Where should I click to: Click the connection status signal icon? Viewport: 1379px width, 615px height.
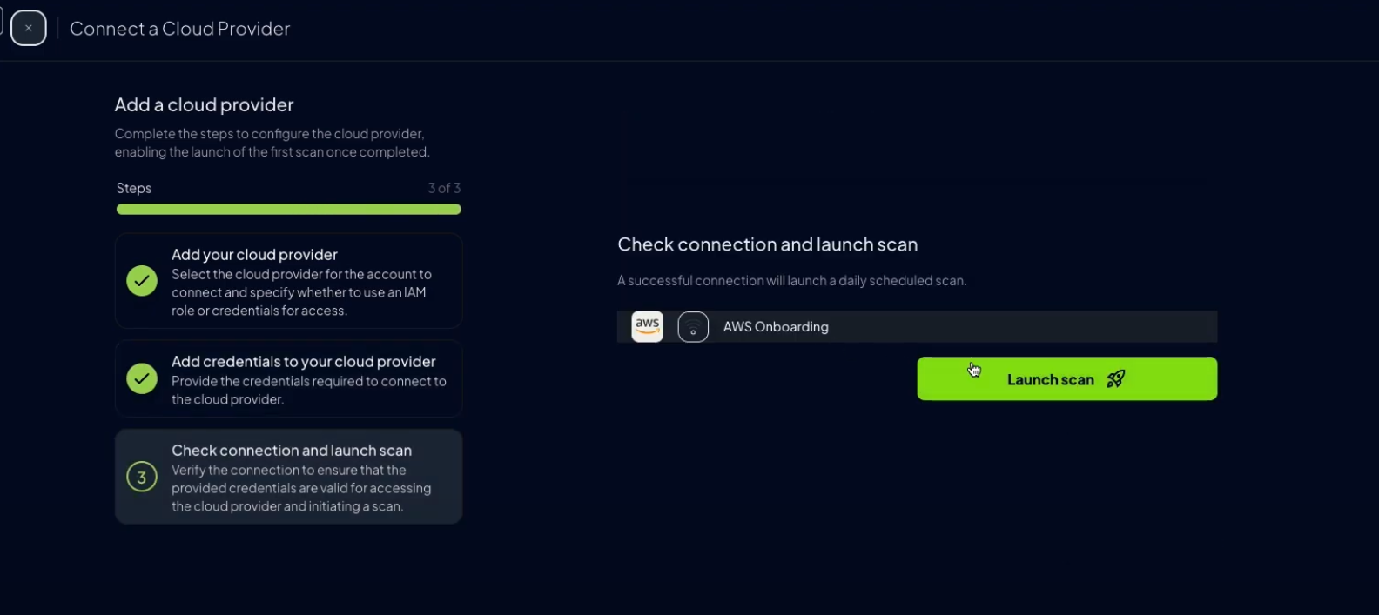[x=693, y=327]
